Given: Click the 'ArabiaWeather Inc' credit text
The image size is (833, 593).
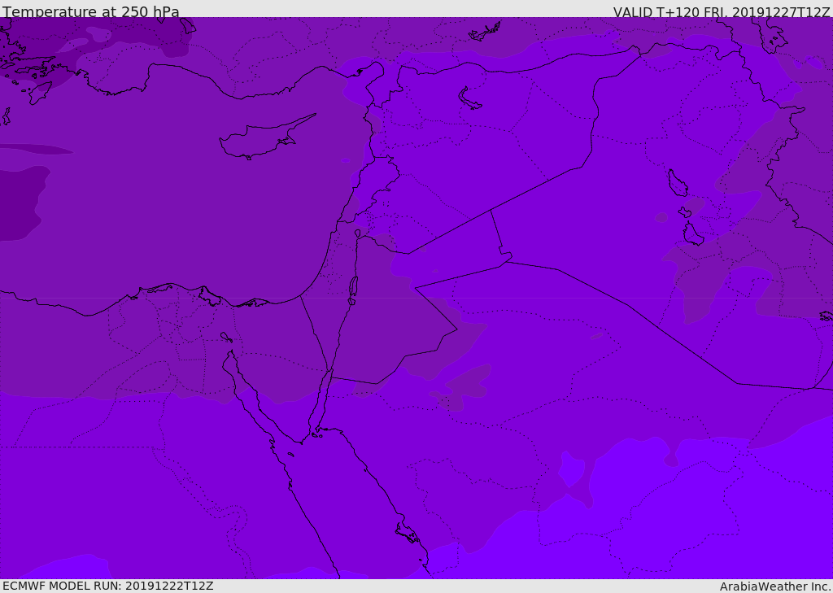Looking at the screenshot, I should click(774, 586).
